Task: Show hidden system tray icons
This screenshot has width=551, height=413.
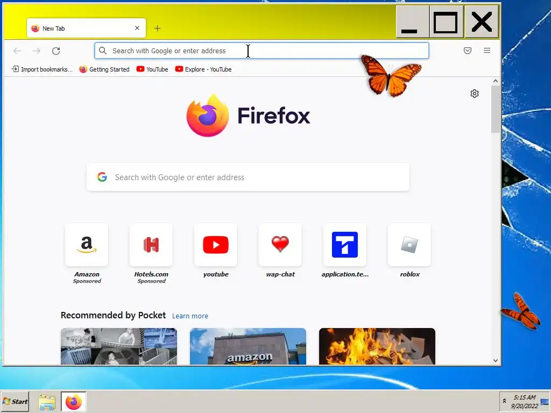Action: point(504,401)
